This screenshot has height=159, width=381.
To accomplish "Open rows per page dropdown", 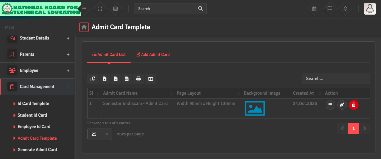I will click(x=100, y=134).
